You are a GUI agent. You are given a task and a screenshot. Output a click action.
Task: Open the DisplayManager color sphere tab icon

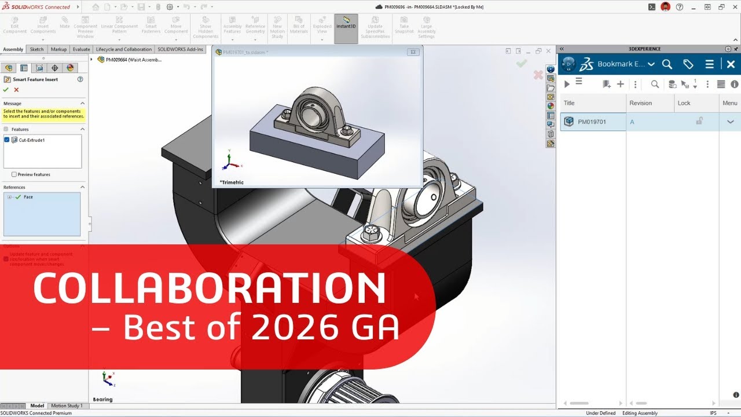(x=71, y=68)
